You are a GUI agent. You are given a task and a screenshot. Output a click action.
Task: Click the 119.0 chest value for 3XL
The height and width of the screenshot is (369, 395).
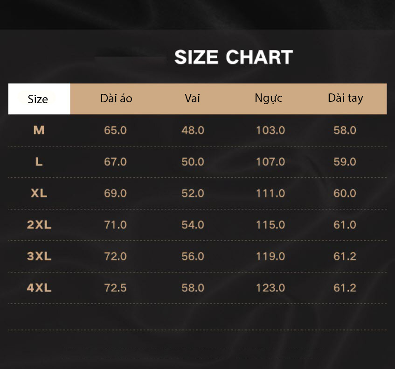(270, 256)
